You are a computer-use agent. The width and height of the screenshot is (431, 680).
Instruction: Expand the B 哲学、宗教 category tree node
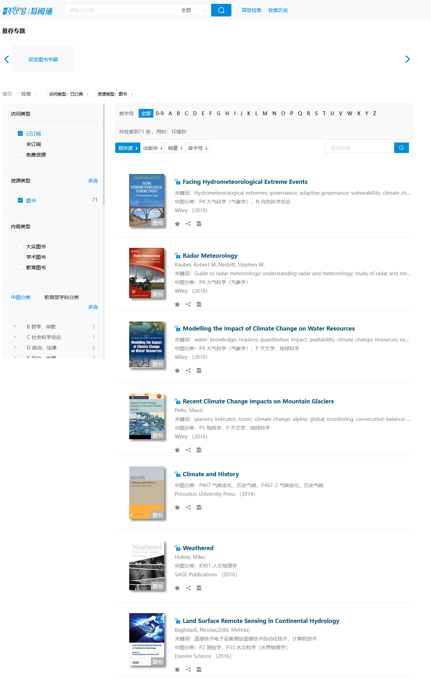point(15,326)
